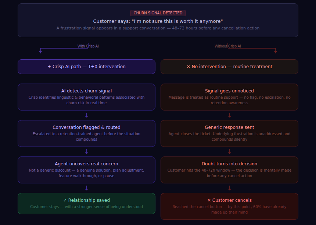316x225 pixels.
Task: Click the × icon beside "No intervention"
Action: pos(188,67)
